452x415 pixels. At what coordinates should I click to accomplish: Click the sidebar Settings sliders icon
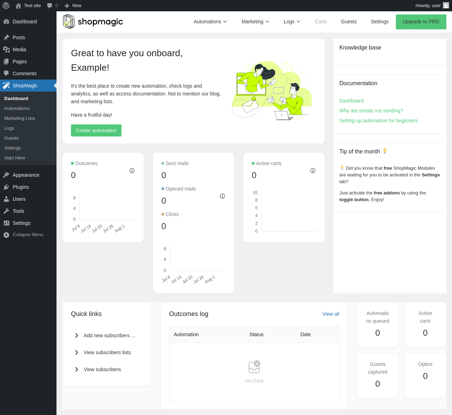point(6,223)
